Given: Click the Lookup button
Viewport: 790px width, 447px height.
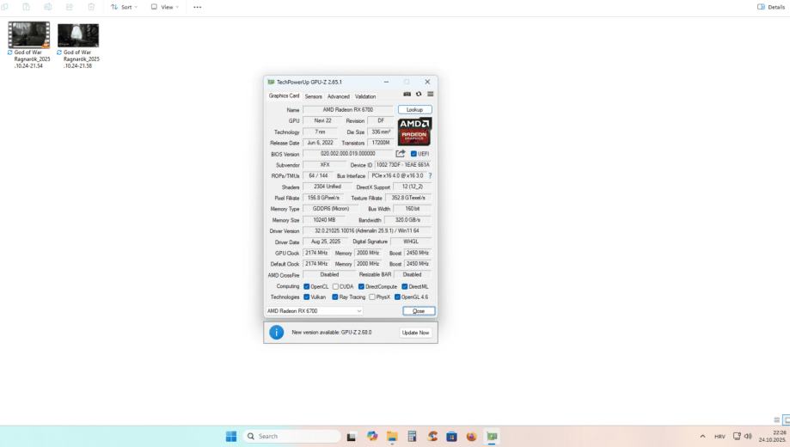Looking at the screenshot, I should [x=414, y=109].
